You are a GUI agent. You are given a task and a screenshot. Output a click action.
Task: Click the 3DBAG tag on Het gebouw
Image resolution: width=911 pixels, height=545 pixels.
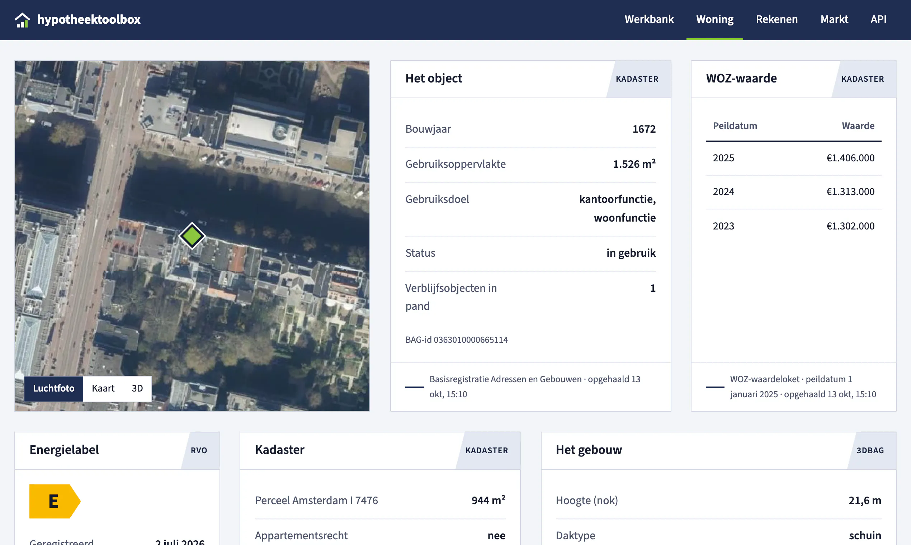point(870,450)
